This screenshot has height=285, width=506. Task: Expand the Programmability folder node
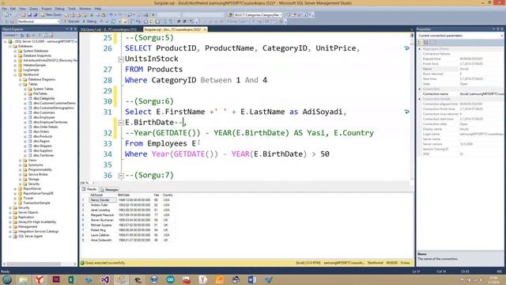tap(20, 169)
